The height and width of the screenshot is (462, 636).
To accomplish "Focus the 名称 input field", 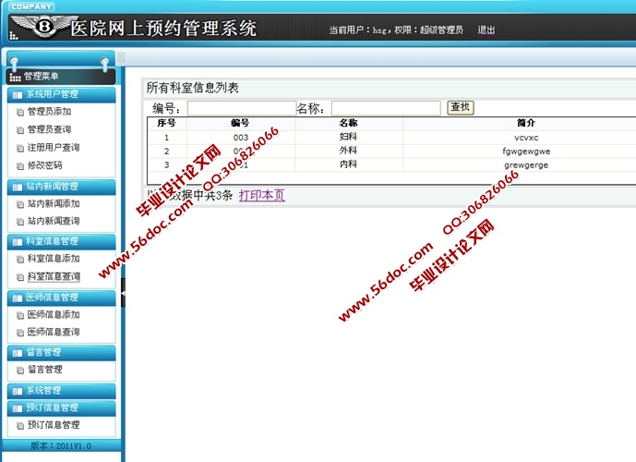I will 386,109.
